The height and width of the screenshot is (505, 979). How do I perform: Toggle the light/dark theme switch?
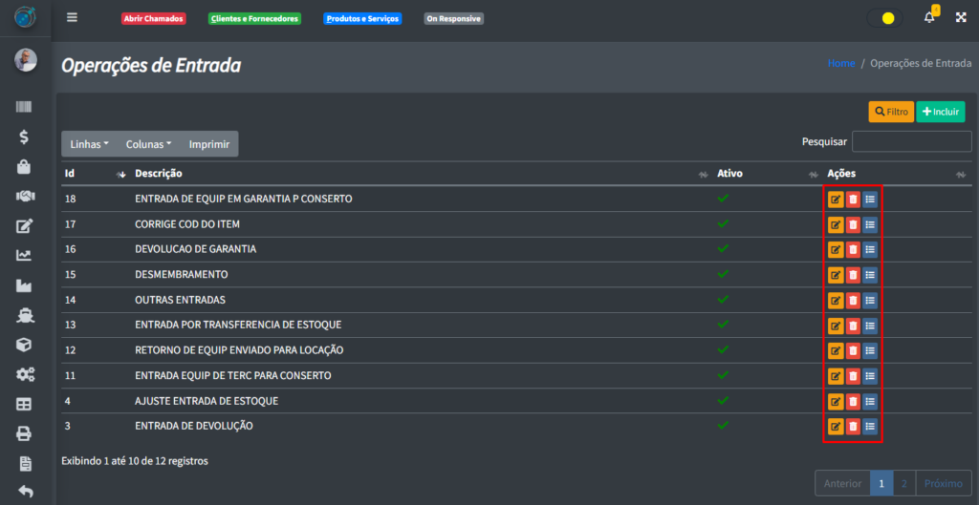(883, 18)
